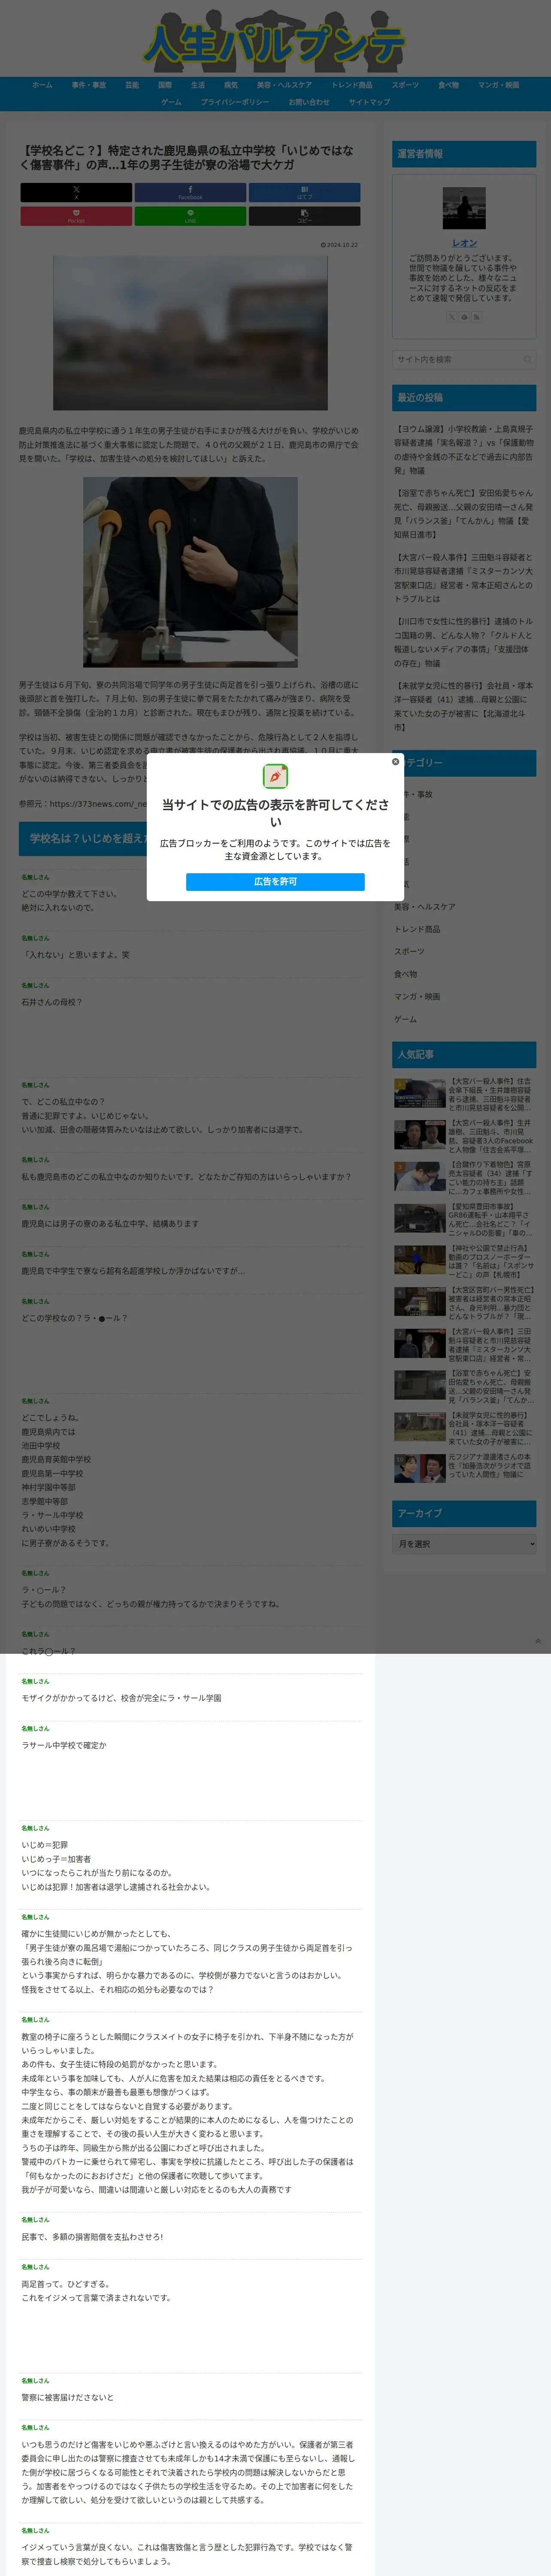
Task: Open recent post 未就学女児に性的暴行
Action: pyautogui.click(x=464, y=707)
